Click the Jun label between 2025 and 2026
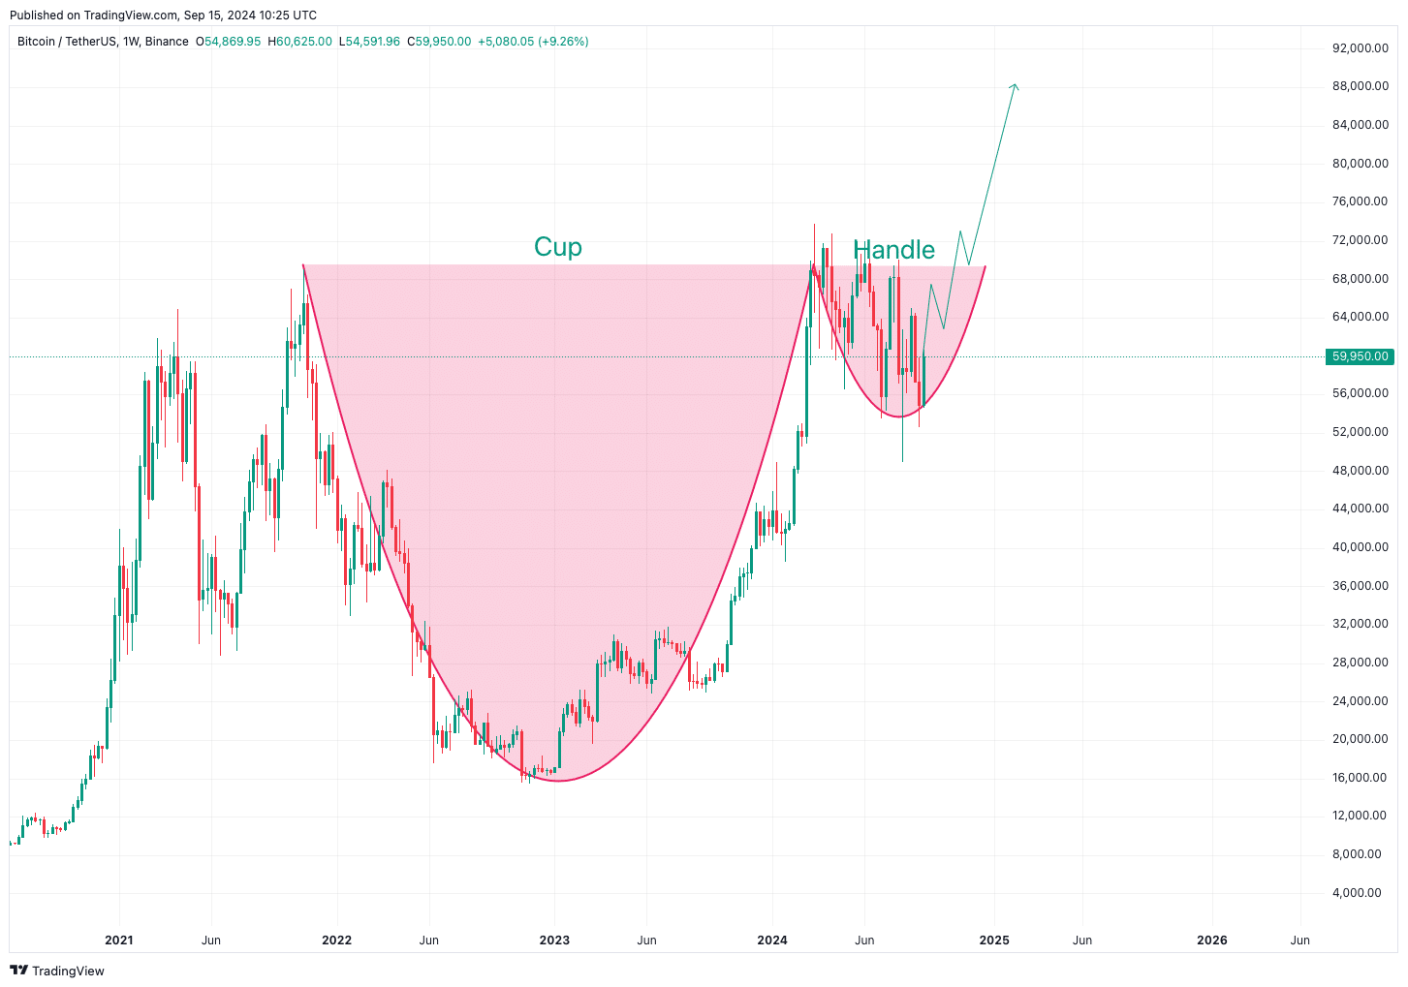Viewport: 1408px width, 987px height. pos(1082,941)
